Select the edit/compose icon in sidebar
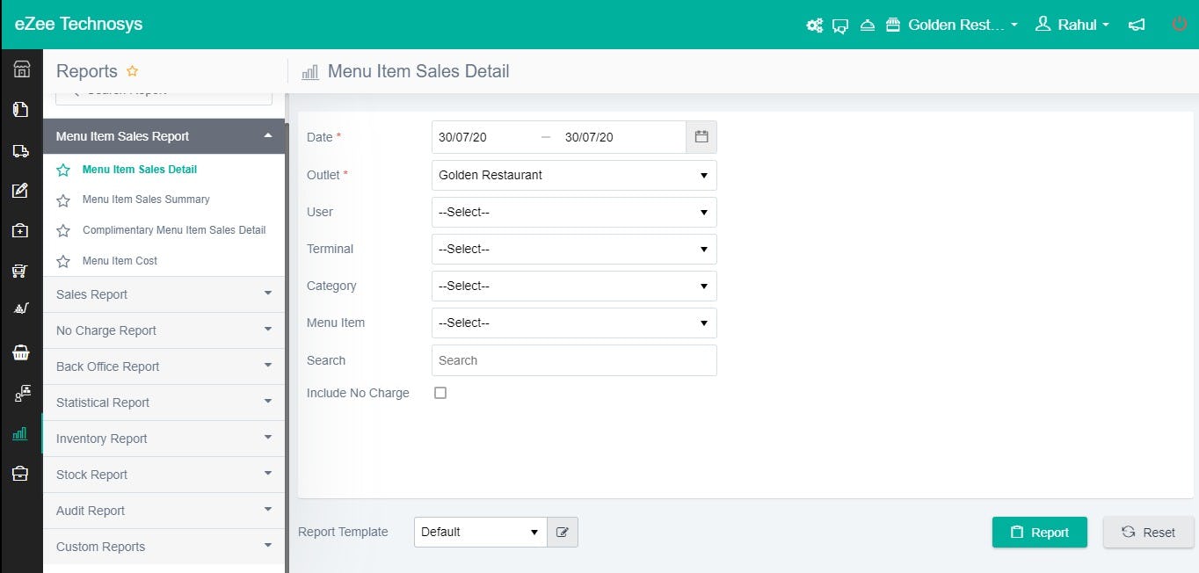This screenshot has width=1199, height=573. click(x=22, y=190)
